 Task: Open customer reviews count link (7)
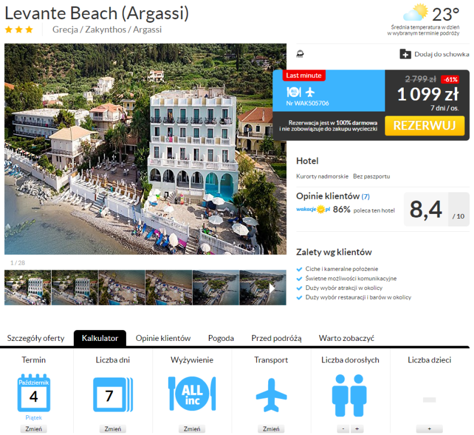tap(365, 197)
